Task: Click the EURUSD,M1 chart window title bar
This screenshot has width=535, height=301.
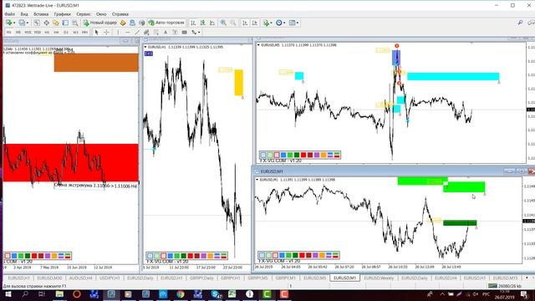Action: pyautogui.click(x=379, y=171)
